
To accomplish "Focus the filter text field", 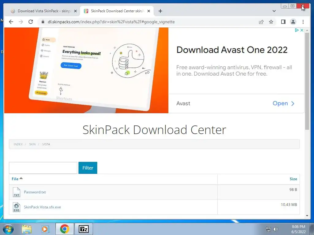I will [43, 168].
